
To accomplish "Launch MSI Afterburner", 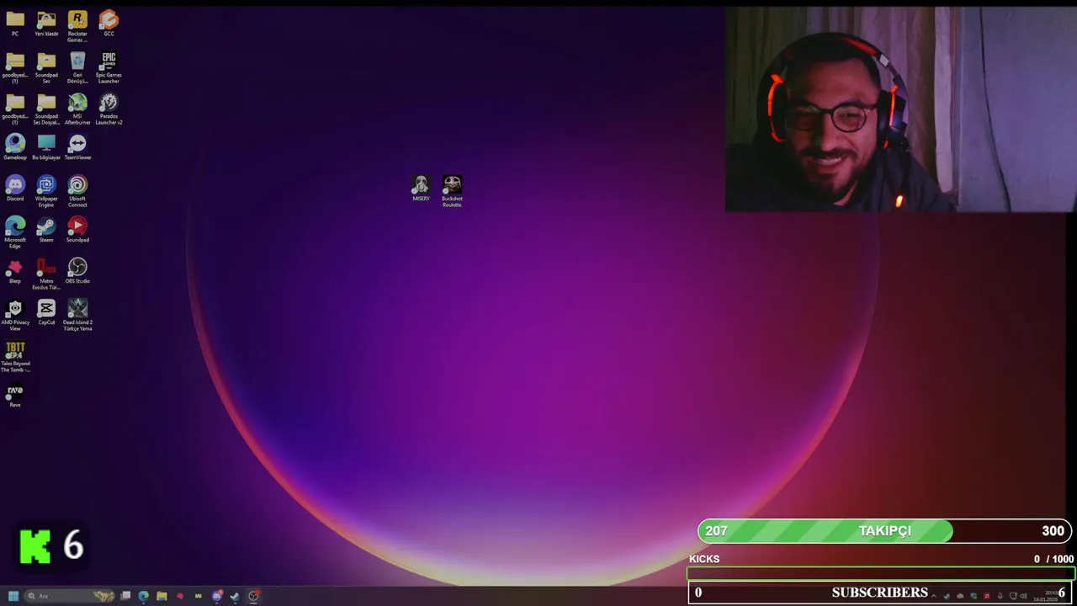I will point(77,109).
